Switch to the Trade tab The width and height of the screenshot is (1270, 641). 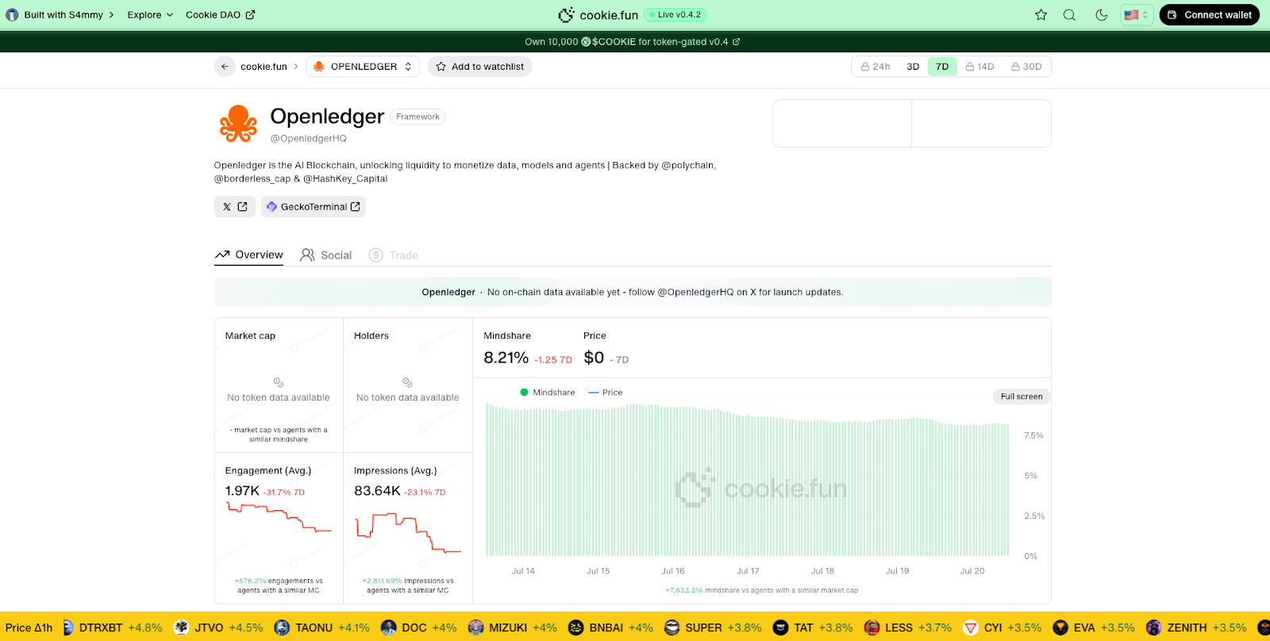[394, 255]
